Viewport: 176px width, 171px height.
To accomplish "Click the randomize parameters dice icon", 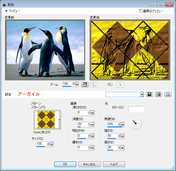I will click(x=158, y=94).
